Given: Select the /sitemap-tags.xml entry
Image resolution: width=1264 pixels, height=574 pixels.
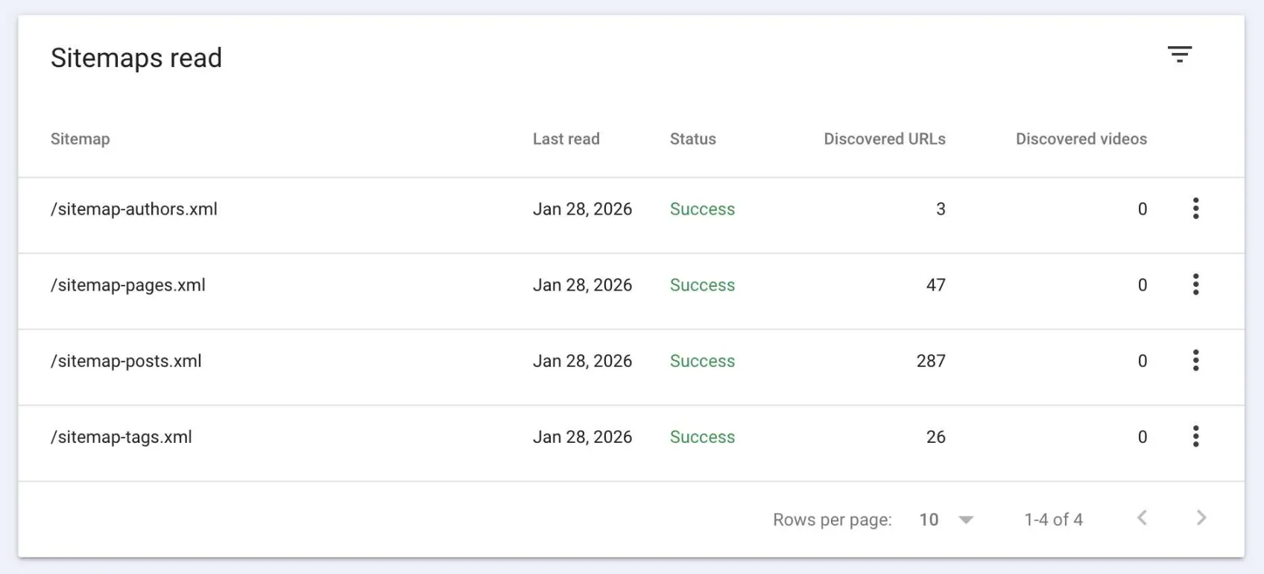Looking at the screenshot, I should point(121,438).
